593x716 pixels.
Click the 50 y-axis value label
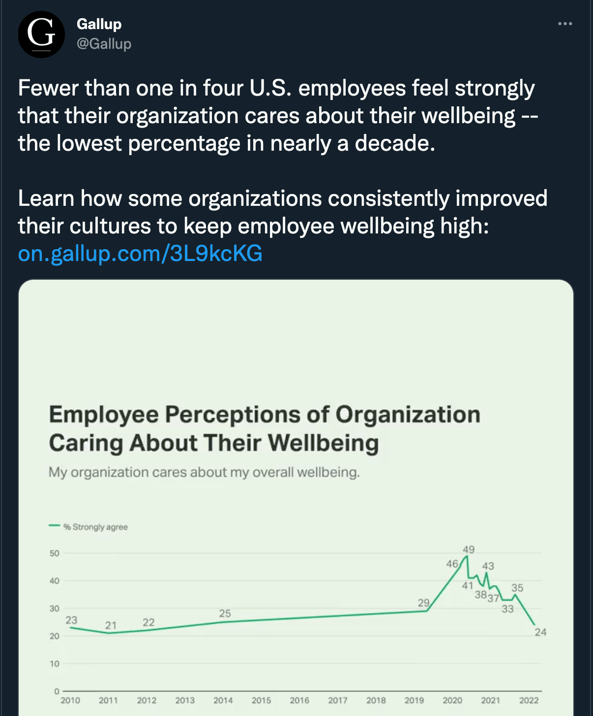[x=54, y=553]
